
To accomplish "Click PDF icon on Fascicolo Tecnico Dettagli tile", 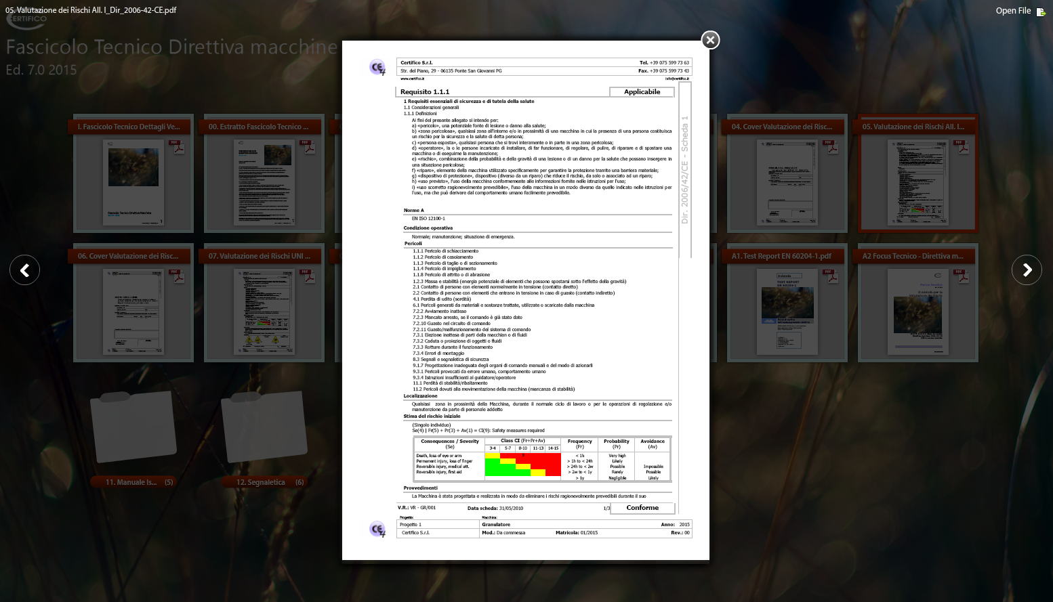I will 177,147.
